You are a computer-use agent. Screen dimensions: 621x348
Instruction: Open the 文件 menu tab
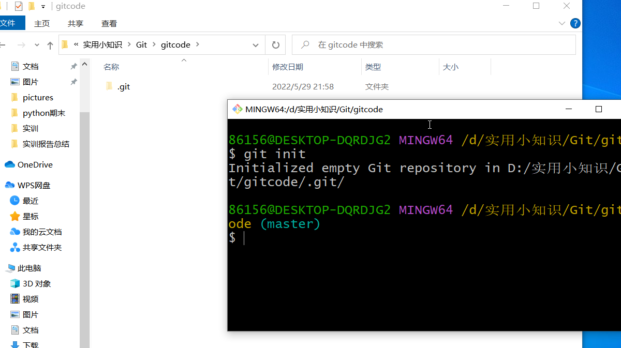coord(11,23)
